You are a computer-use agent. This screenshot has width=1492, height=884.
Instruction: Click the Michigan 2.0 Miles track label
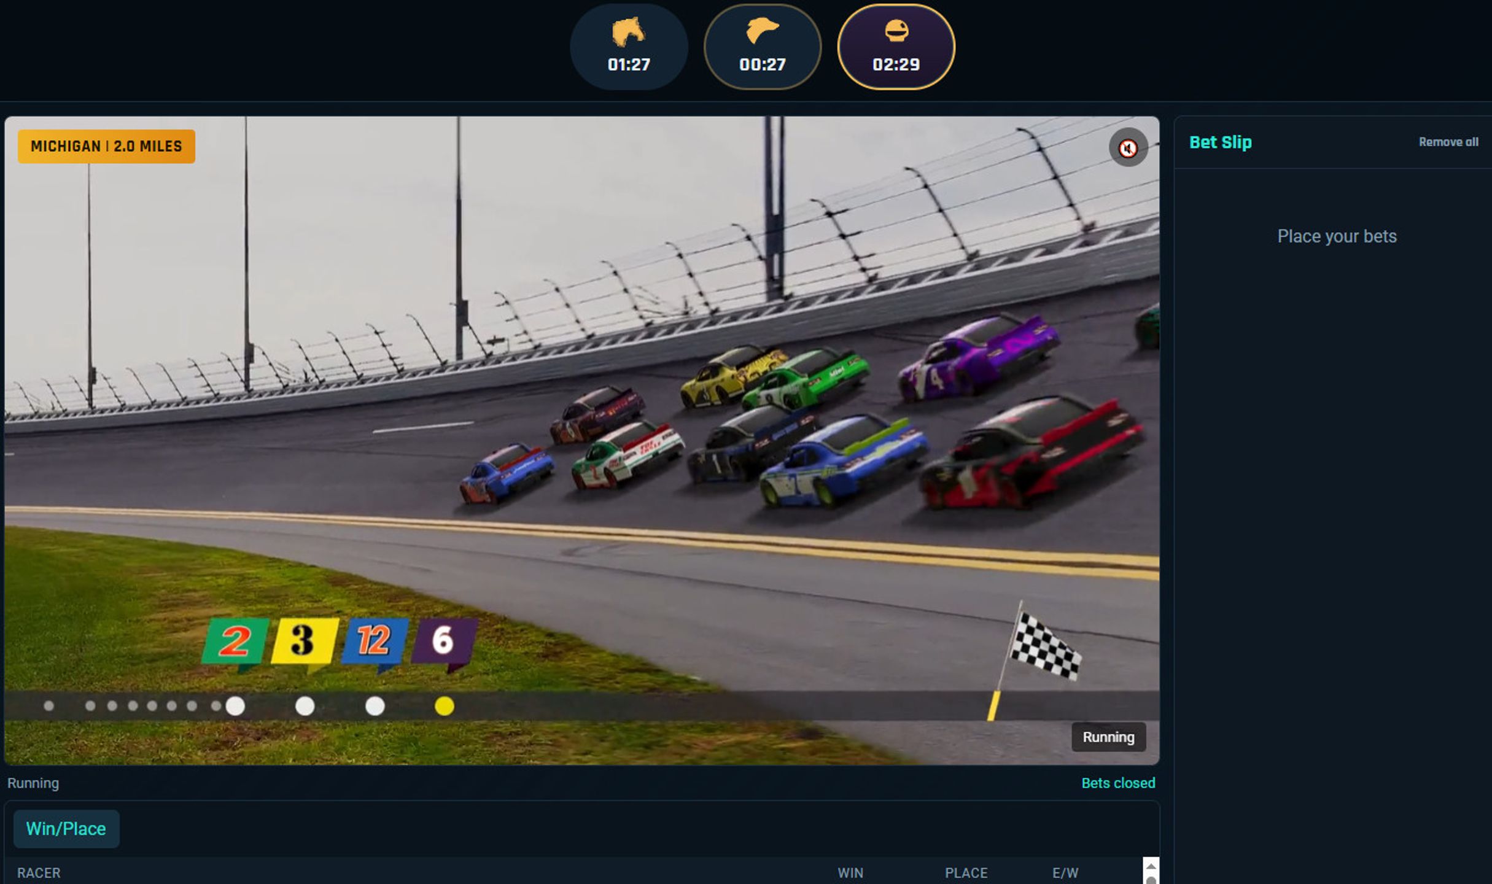pyautogui.click(x=106, y=146)
